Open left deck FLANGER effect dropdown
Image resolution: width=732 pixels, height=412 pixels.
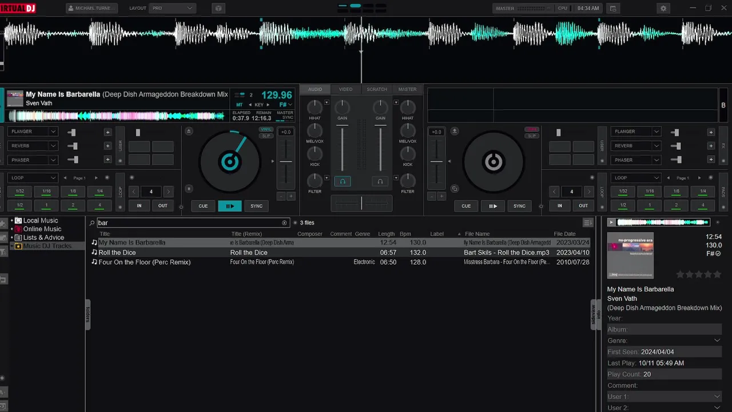click(33, 132)
